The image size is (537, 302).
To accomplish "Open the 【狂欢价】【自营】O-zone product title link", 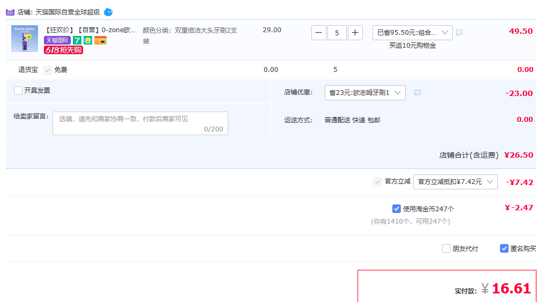I will (x=89, y=30).
